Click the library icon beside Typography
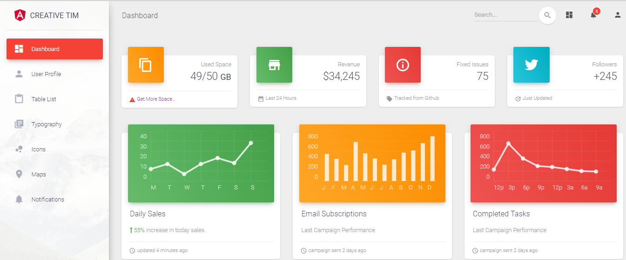Viewport: 626px width, 260px height. [x=19, y=124]
